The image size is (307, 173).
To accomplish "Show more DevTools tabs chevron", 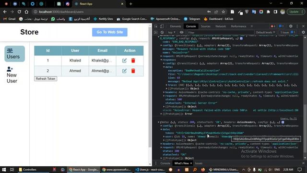I will point(252,26).
